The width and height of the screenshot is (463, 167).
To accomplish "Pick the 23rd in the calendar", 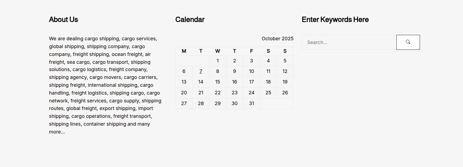I will tap(234, 93).
